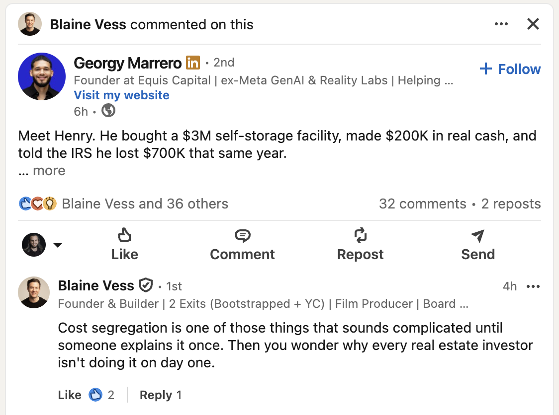The image size is (559, 415).
Task: Click the Like thumbs-up icon on the post
Action: (x=124, y=235)
